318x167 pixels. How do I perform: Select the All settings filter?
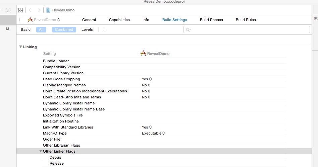point(41,29)
